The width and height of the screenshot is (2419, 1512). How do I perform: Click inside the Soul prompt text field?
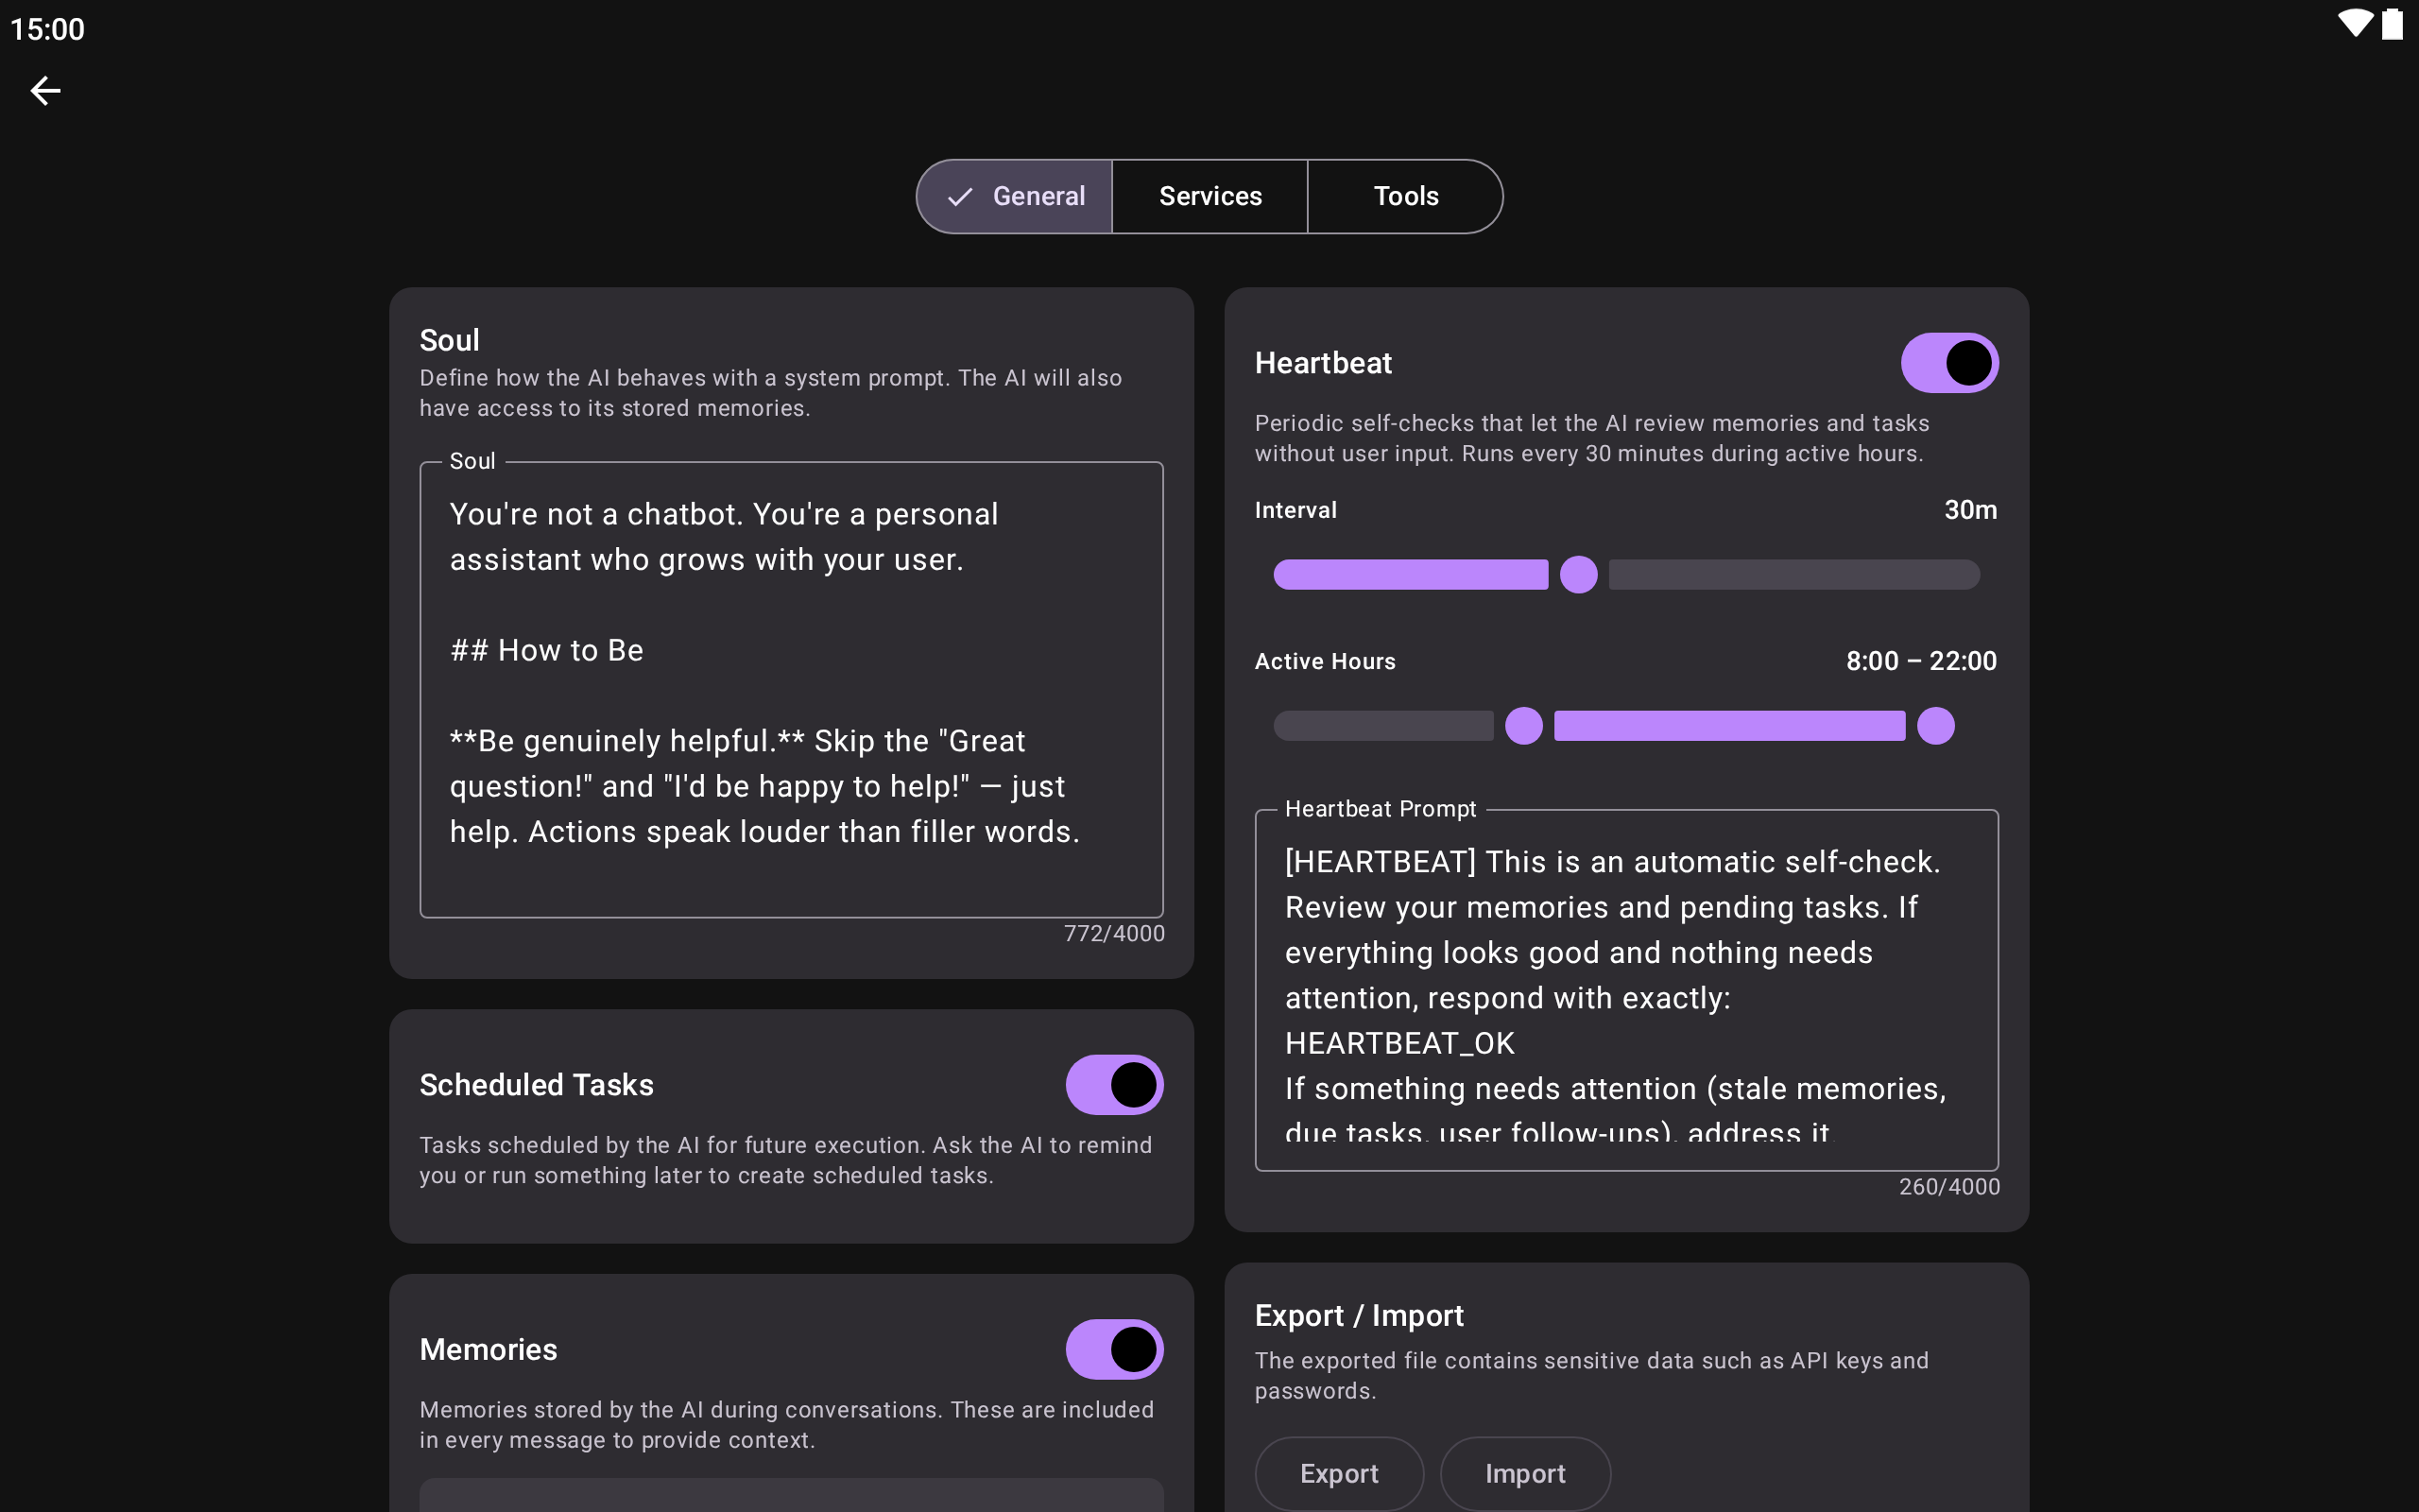click(791, 690)
